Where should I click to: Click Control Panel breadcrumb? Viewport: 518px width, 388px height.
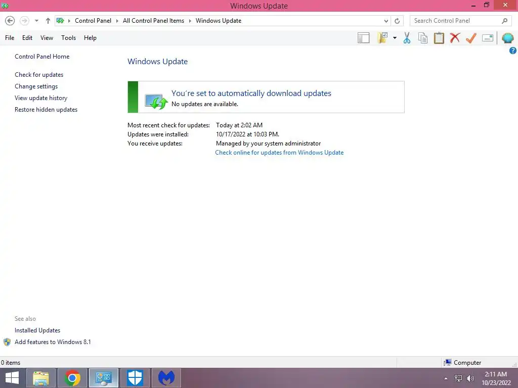point(93,21)
